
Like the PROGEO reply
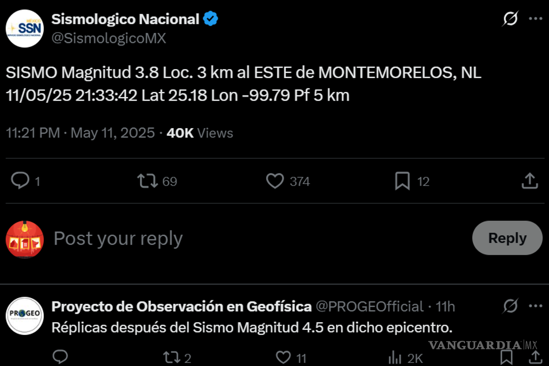point(284,357)
